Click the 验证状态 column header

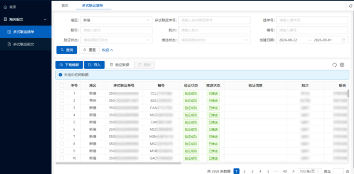click(191, 86)
